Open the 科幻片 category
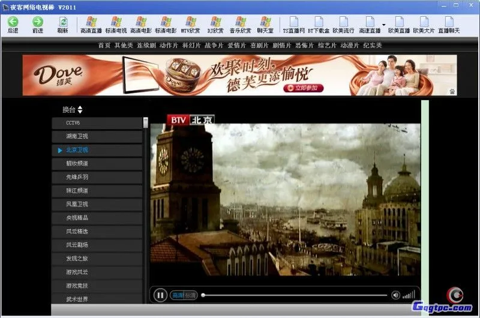Screen dimensions: 480x318 [x=191, y=45]
